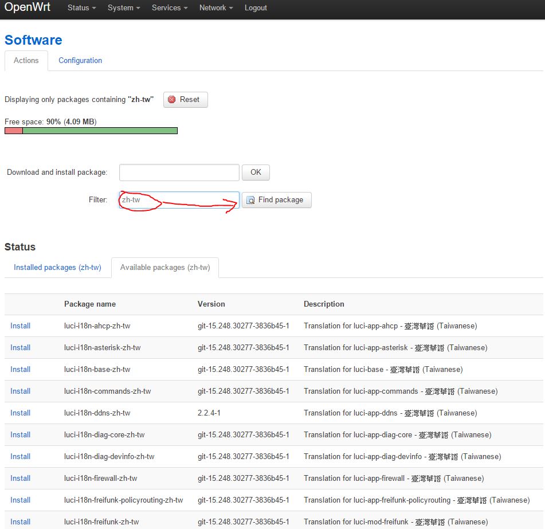Click the Version column header
Image resolution: width=545 pixels, height=529 pixels.
coord(211,304)
